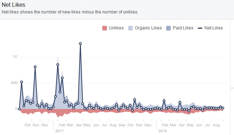Click the Organic Likes legend label
The image size is (234, 135).
pyautogui.click(x=148, y=28)
